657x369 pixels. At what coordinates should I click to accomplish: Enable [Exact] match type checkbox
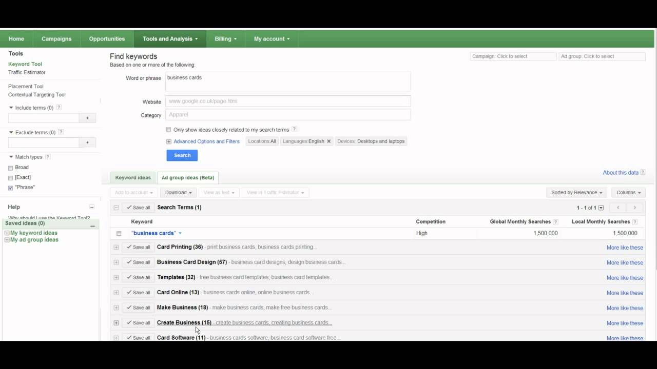tap(11, 178)
